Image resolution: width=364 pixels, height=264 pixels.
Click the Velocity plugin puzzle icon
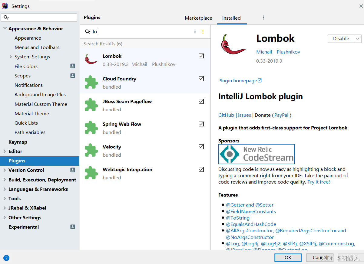coord(91,150)
